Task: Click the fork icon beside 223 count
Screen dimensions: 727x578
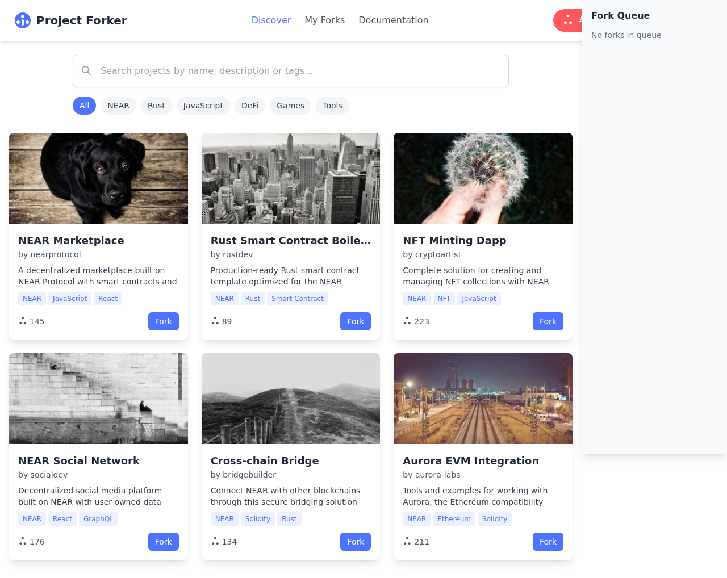Action: click(407, 320)
